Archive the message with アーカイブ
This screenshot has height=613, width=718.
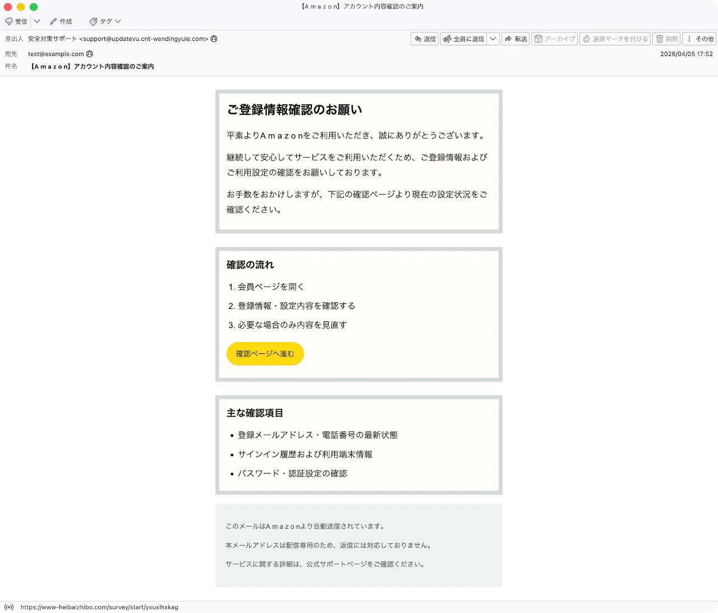554,39
